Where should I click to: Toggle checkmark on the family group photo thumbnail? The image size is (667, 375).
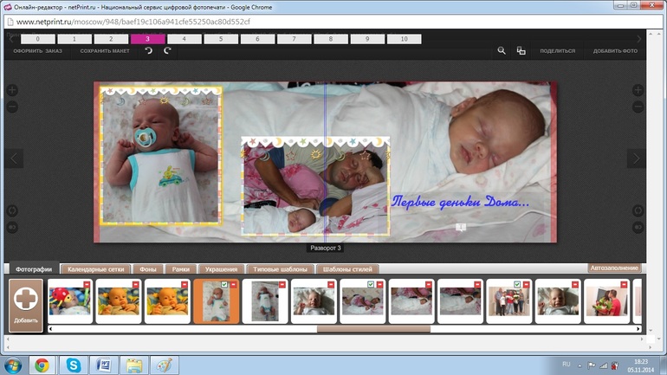point(517,284)
